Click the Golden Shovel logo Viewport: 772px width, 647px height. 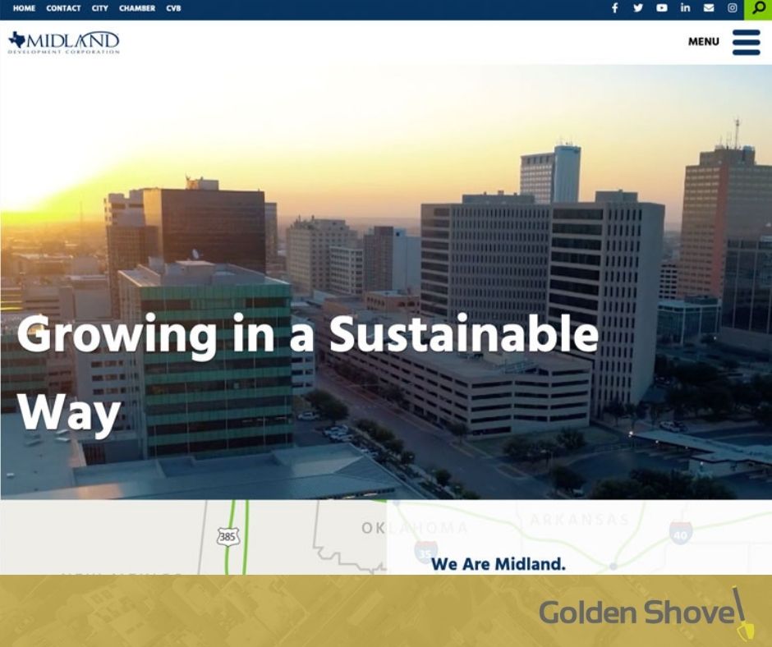click(646, 612)
